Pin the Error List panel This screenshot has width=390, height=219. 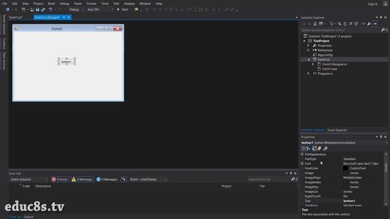(x=291, y=173)
